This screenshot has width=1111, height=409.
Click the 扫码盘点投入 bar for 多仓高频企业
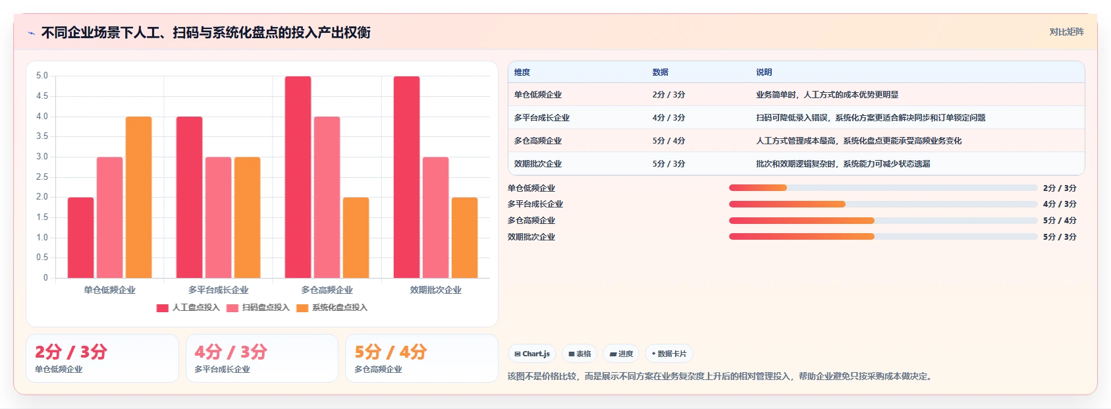point(327,198)
